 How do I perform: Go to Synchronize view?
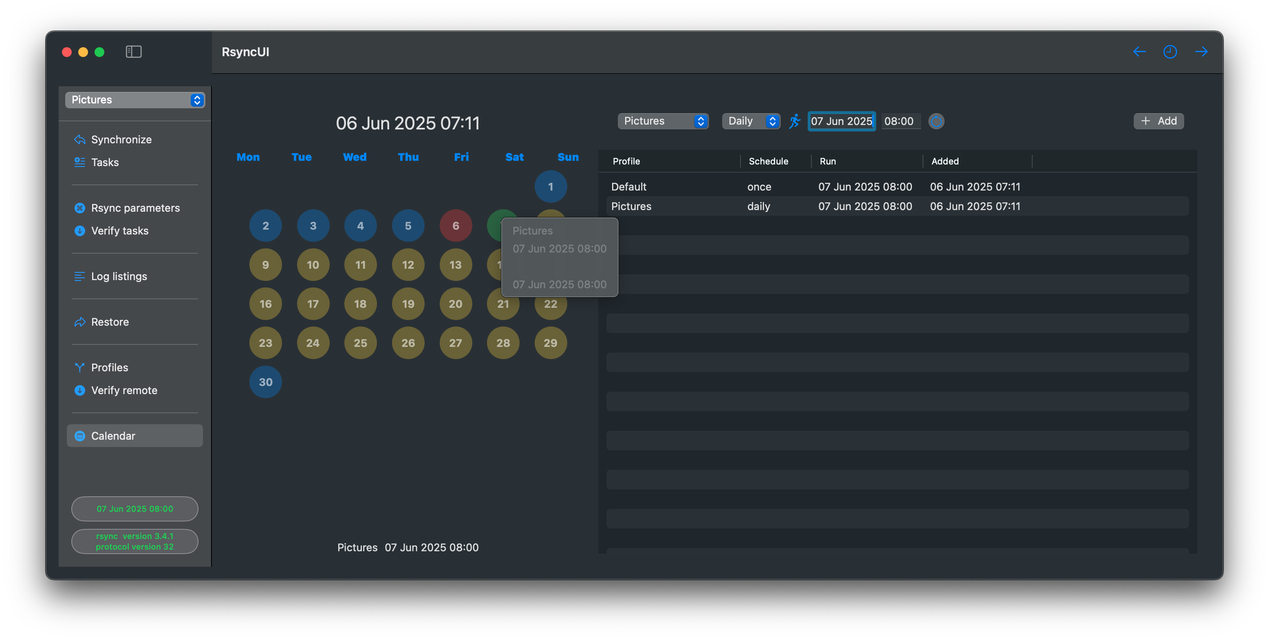click(121, 139)
